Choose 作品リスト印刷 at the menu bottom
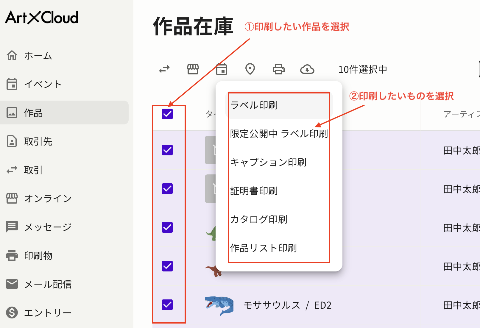This screenshot has width=480, height=328. (264, 248)
